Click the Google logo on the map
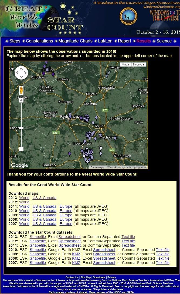This screenshot has width=180, height=294. (x=19, y=165)
